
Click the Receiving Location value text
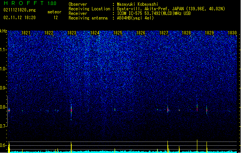coord(171,9)
